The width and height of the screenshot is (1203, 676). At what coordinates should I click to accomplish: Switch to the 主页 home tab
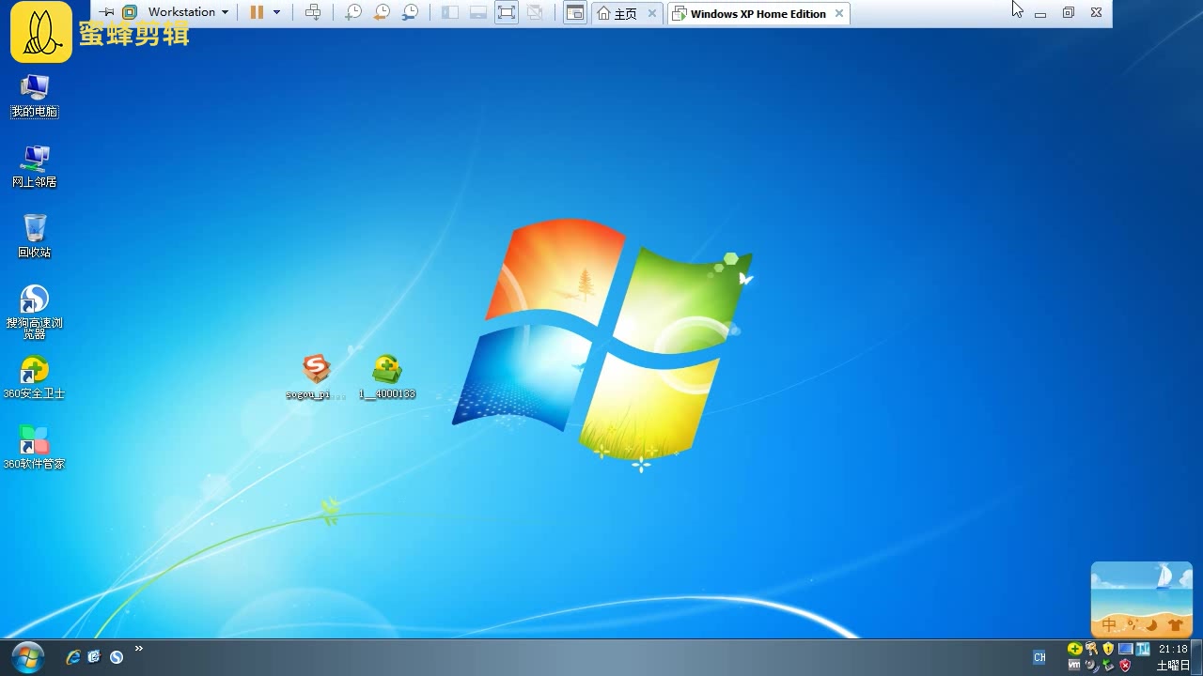[617, 13]
